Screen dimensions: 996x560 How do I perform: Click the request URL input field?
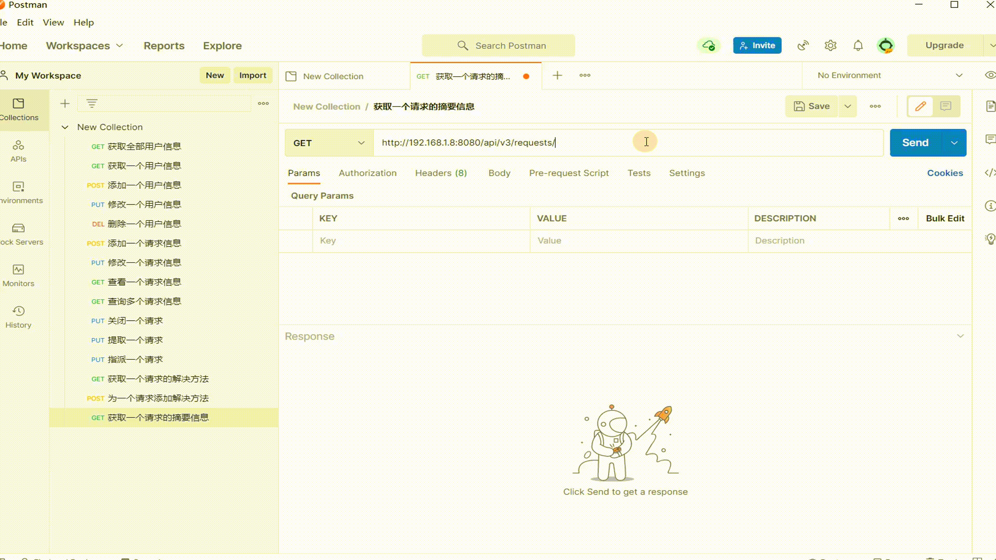pyautogui.click(x=628, y=143)
